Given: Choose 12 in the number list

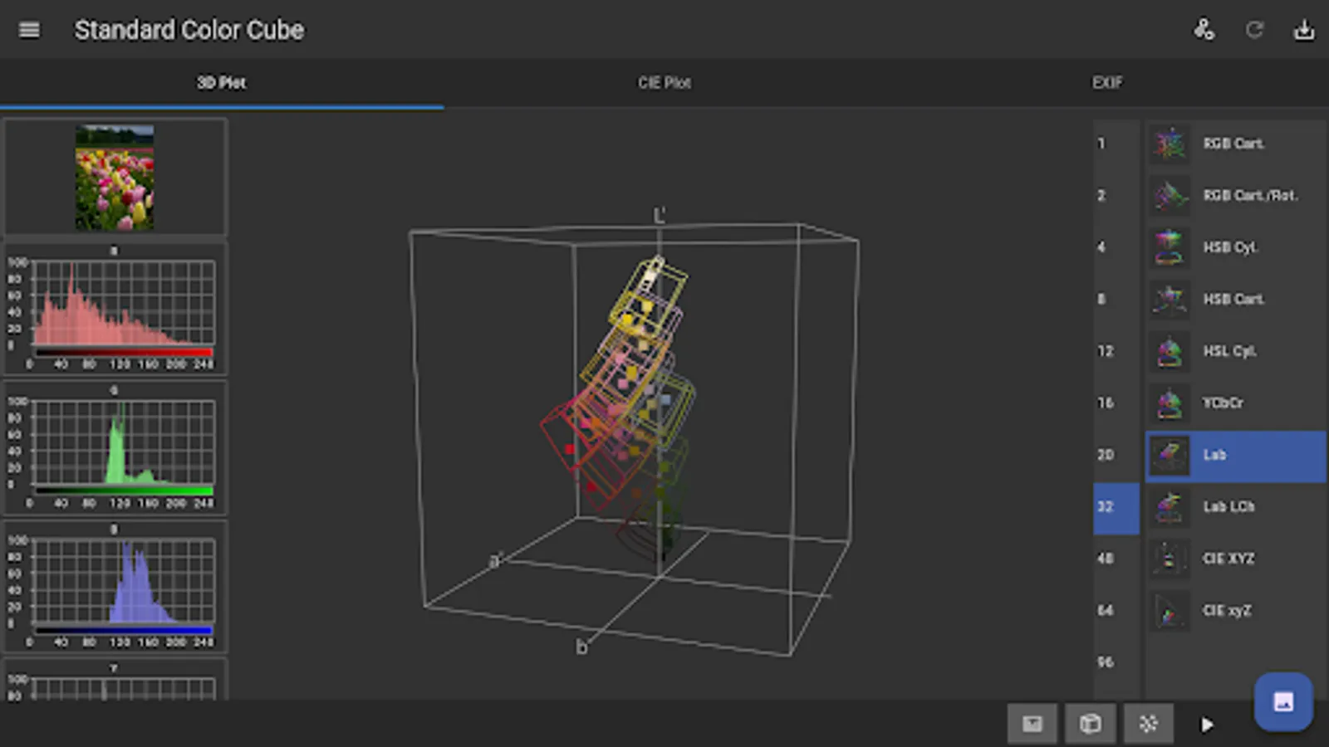Looking at the screenshot, I should pyautogui.click(x=1116, y=351).
